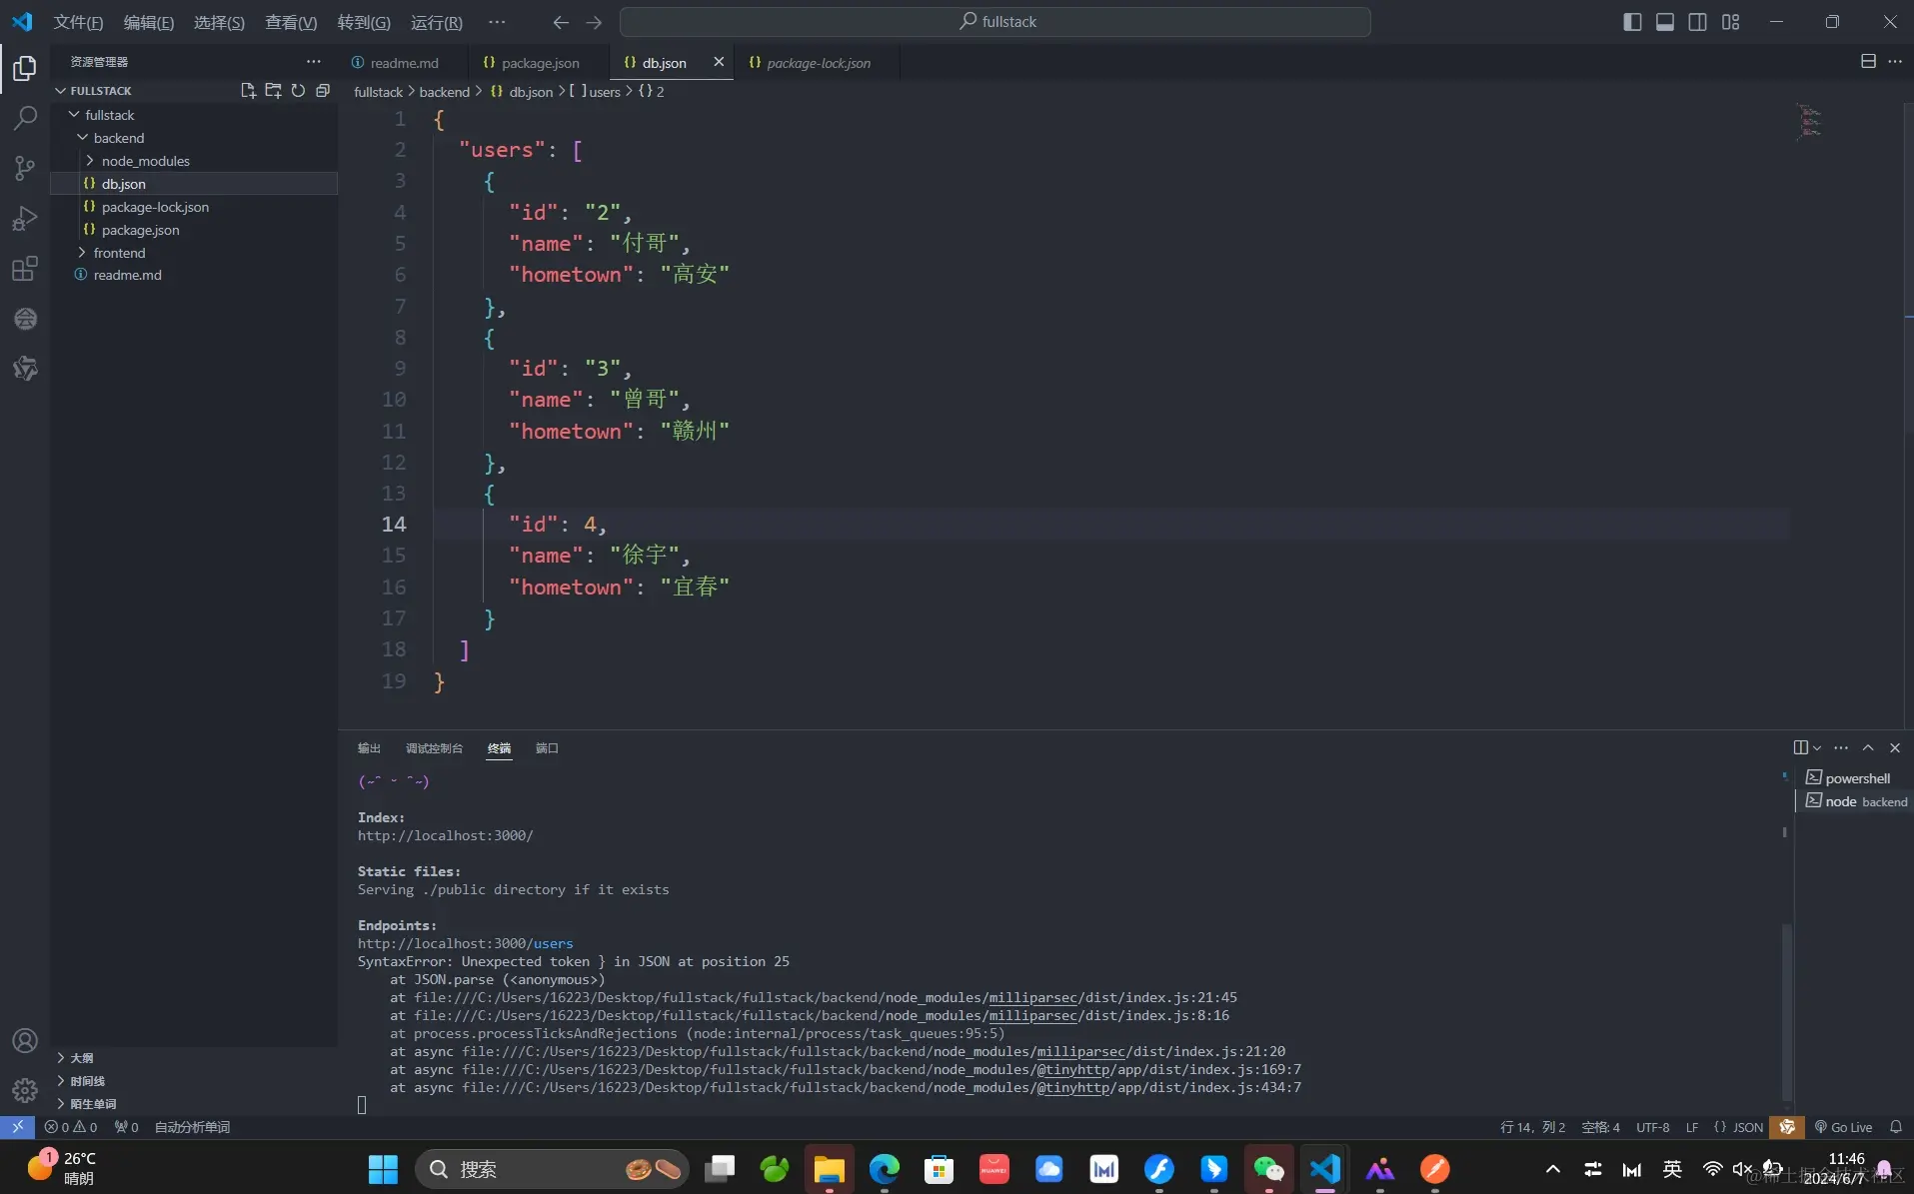Customize layout icon in title bar
1914x1194 pixels.
coord(1730,22)
